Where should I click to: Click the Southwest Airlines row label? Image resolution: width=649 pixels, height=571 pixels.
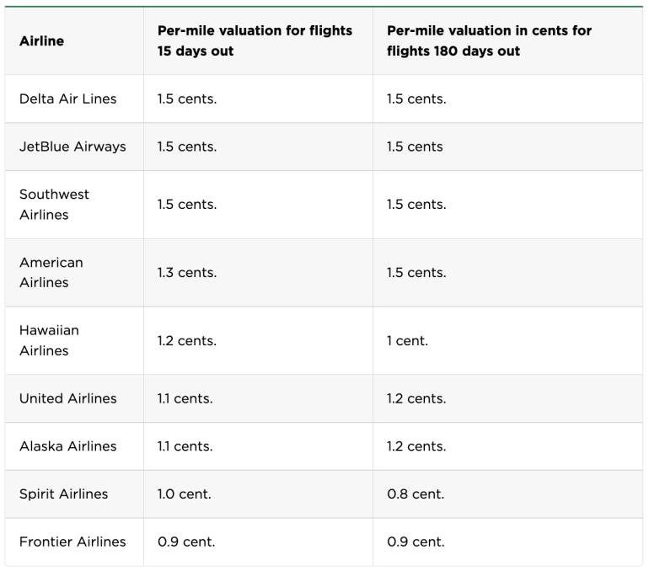[x=54, y=205]
